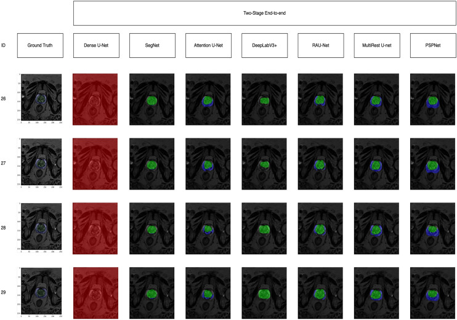Open Ground Truth image for ID 27
The height and width of the screenshot is (320, 457).
pos(41,162)
